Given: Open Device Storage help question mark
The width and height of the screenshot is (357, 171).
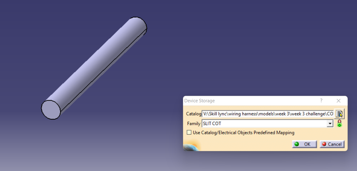Looking at the screenshot, I should point(321,101).
